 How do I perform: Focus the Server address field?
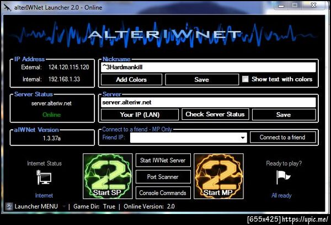[209, 102]
